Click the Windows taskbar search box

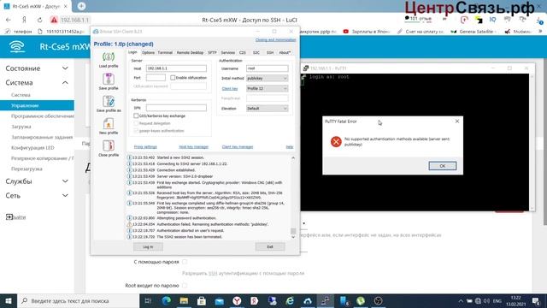click(x=79, y=300)
